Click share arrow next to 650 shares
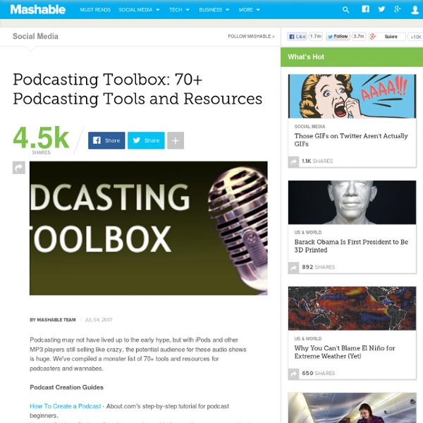Screen dimensions: 423x423 tap(293, 374)
